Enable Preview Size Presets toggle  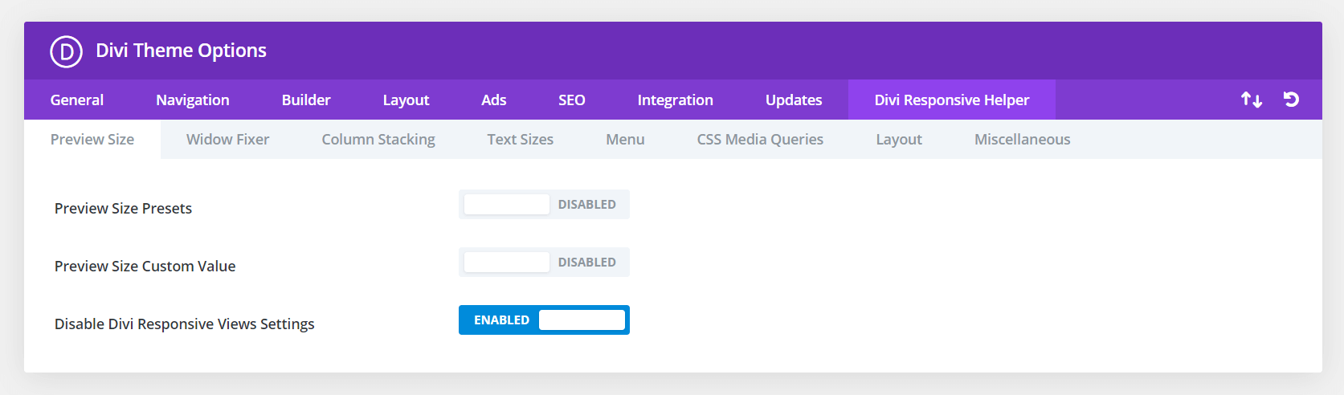[544, 205]
